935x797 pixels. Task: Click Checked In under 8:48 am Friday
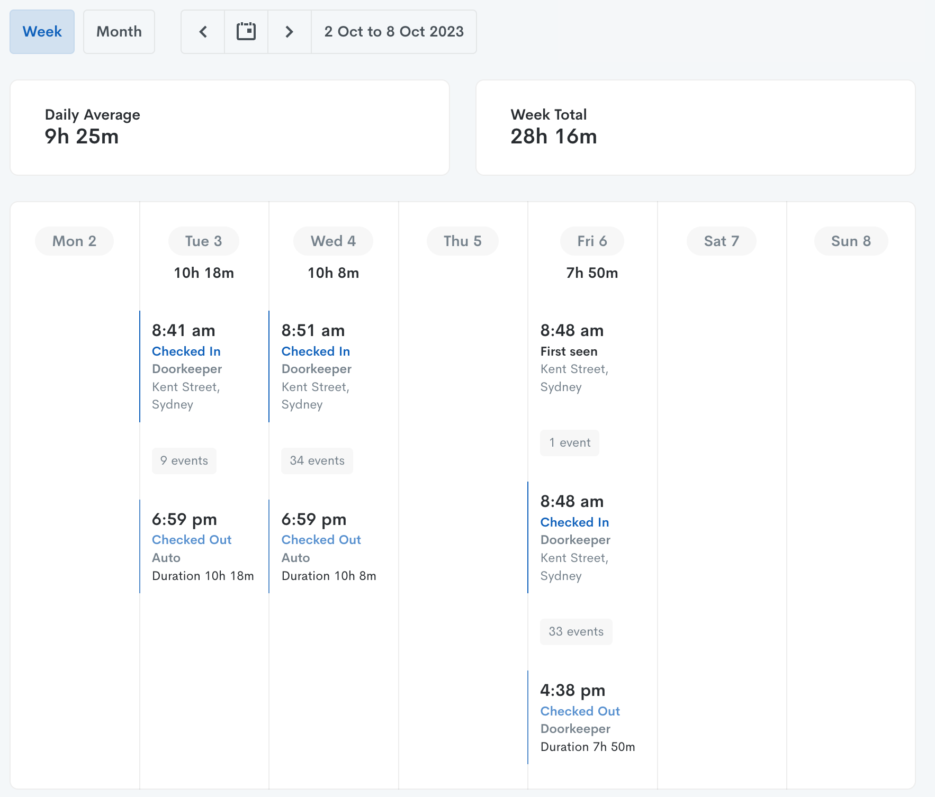[574, 522]
